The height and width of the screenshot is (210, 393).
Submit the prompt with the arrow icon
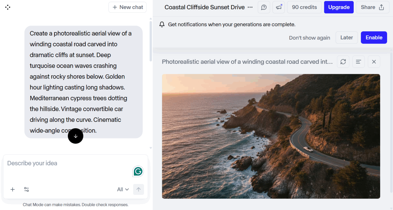point(138,189)
